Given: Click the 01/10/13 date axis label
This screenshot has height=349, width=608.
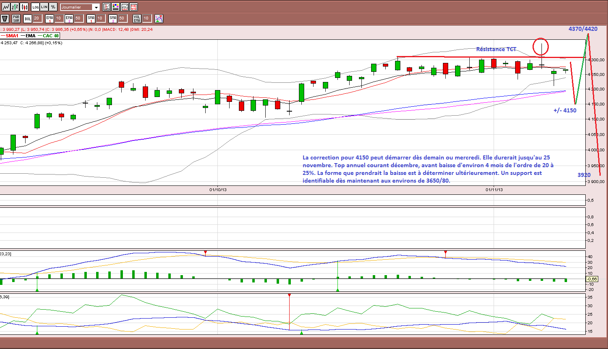Looking at the screenshot, I should click(218, 190).
